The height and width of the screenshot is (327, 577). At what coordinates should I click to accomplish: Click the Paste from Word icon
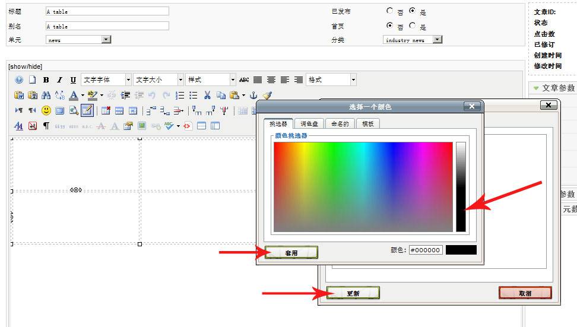(x=19, y=96)
